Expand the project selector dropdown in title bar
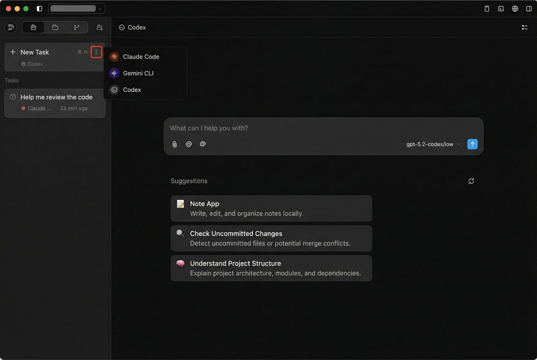This screenshot has width=537, height=360. (x=77, y=9)
